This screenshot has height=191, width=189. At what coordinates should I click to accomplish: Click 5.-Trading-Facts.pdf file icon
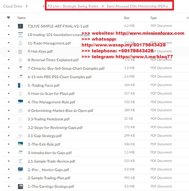(x=20, y=85)
